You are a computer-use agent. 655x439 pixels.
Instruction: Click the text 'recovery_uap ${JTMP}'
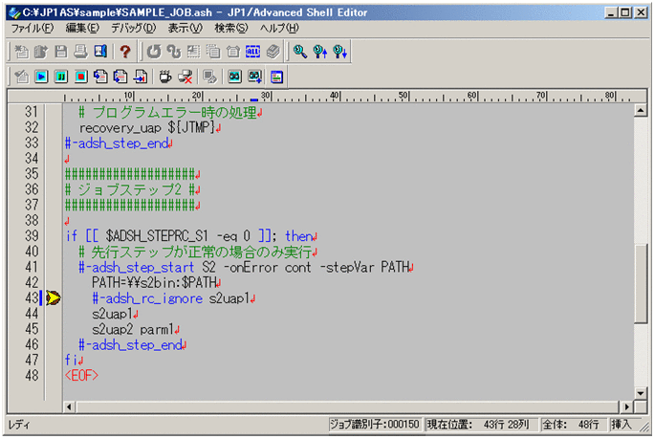click(x=147, y=127)
